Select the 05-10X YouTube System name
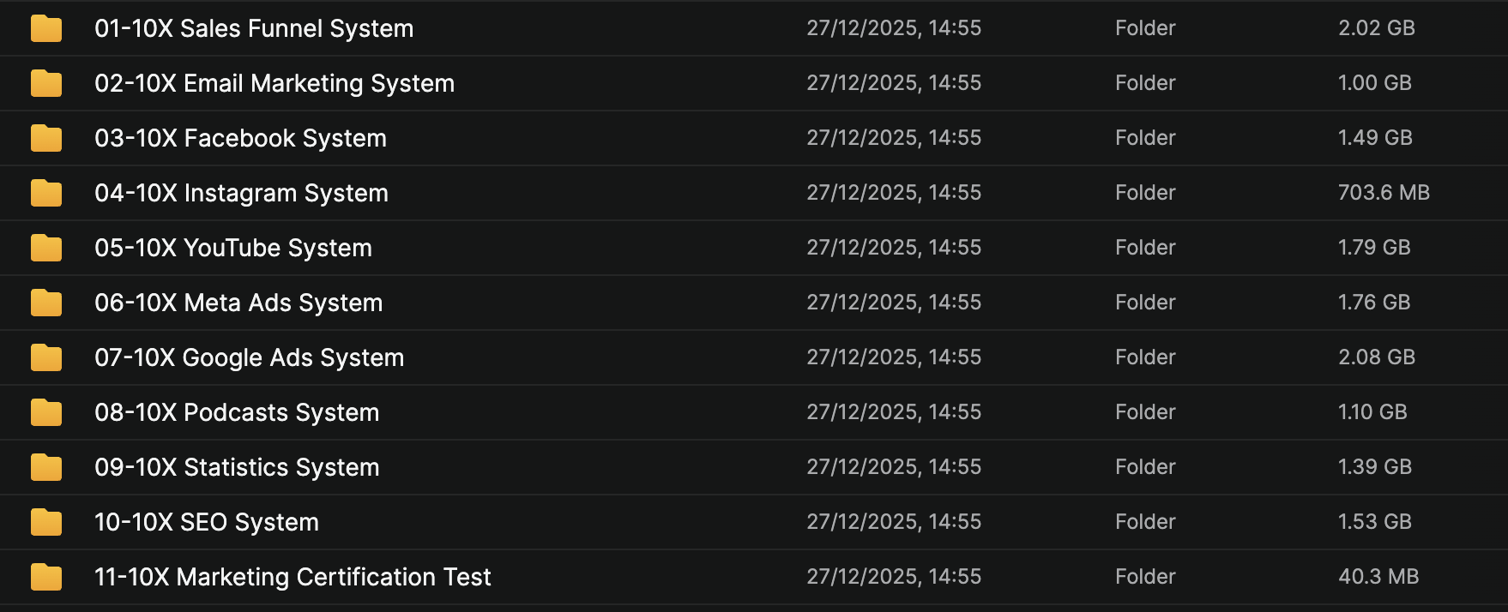Viewport: 1508px width, 612px height. click(233, 248)
